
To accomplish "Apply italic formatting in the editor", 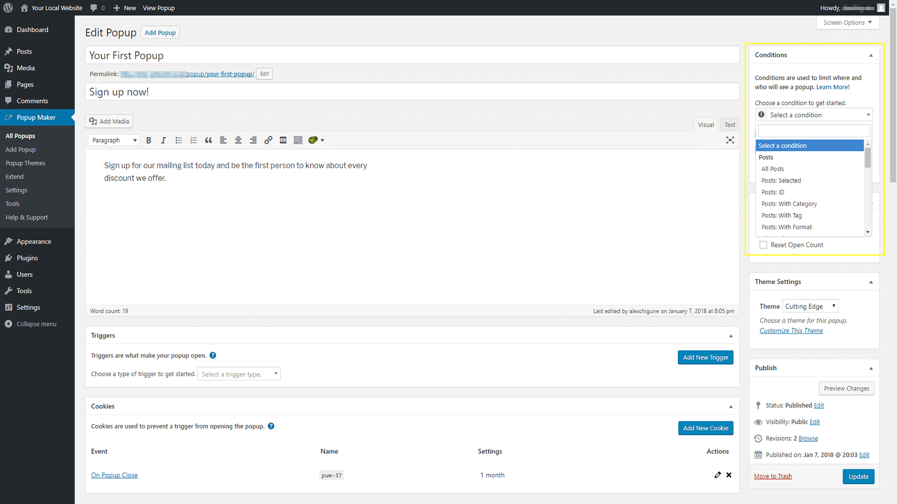I will [x=163, y=140].
